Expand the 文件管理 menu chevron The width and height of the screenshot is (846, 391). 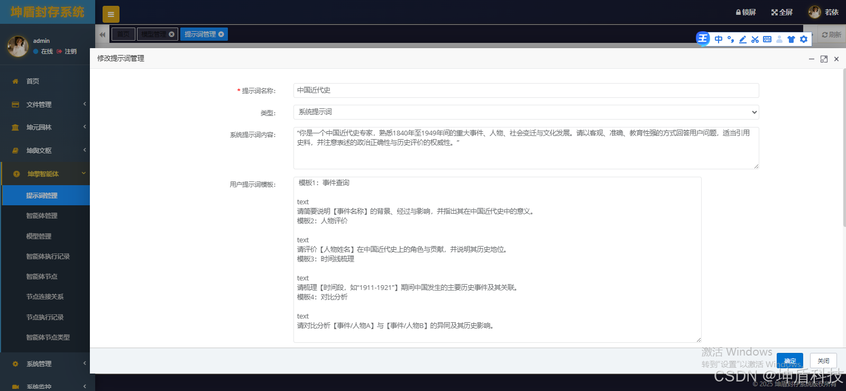click(x=85, y=104)
